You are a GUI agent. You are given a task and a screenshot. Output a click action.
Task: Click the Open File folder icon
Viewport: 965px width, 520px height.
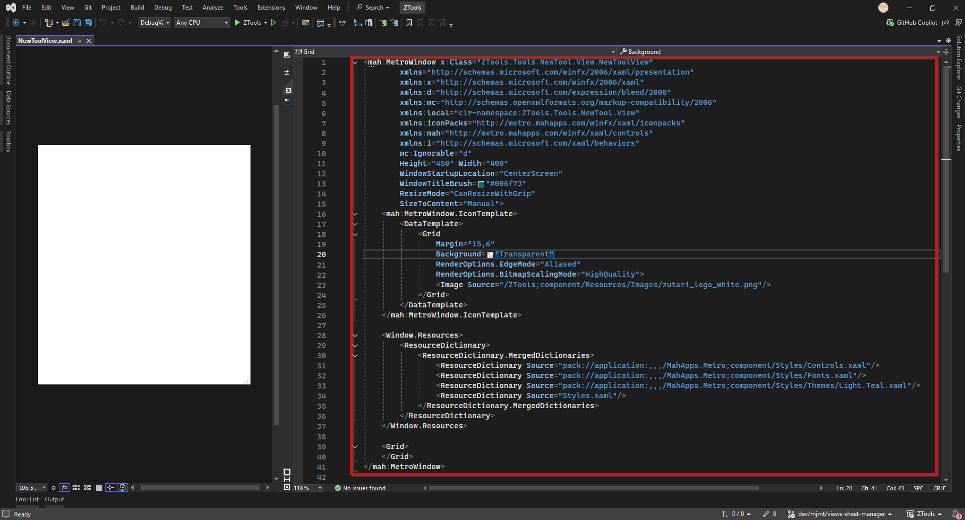[66, 23]
